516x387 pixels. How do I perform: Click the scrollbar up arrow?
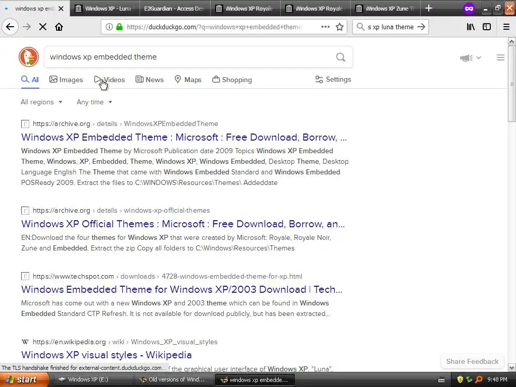pos(511,41)
